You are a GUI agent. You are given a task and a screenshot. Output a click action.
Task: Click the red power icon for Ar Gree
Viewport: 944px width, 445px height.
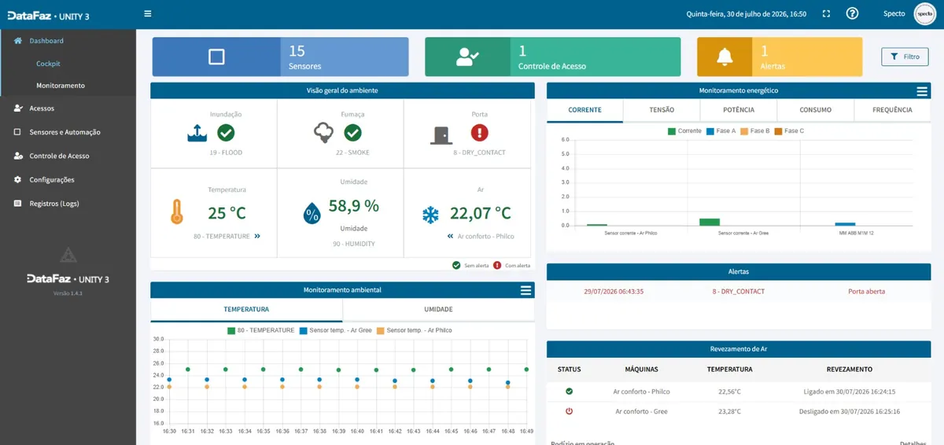click(x=569, y=411)
